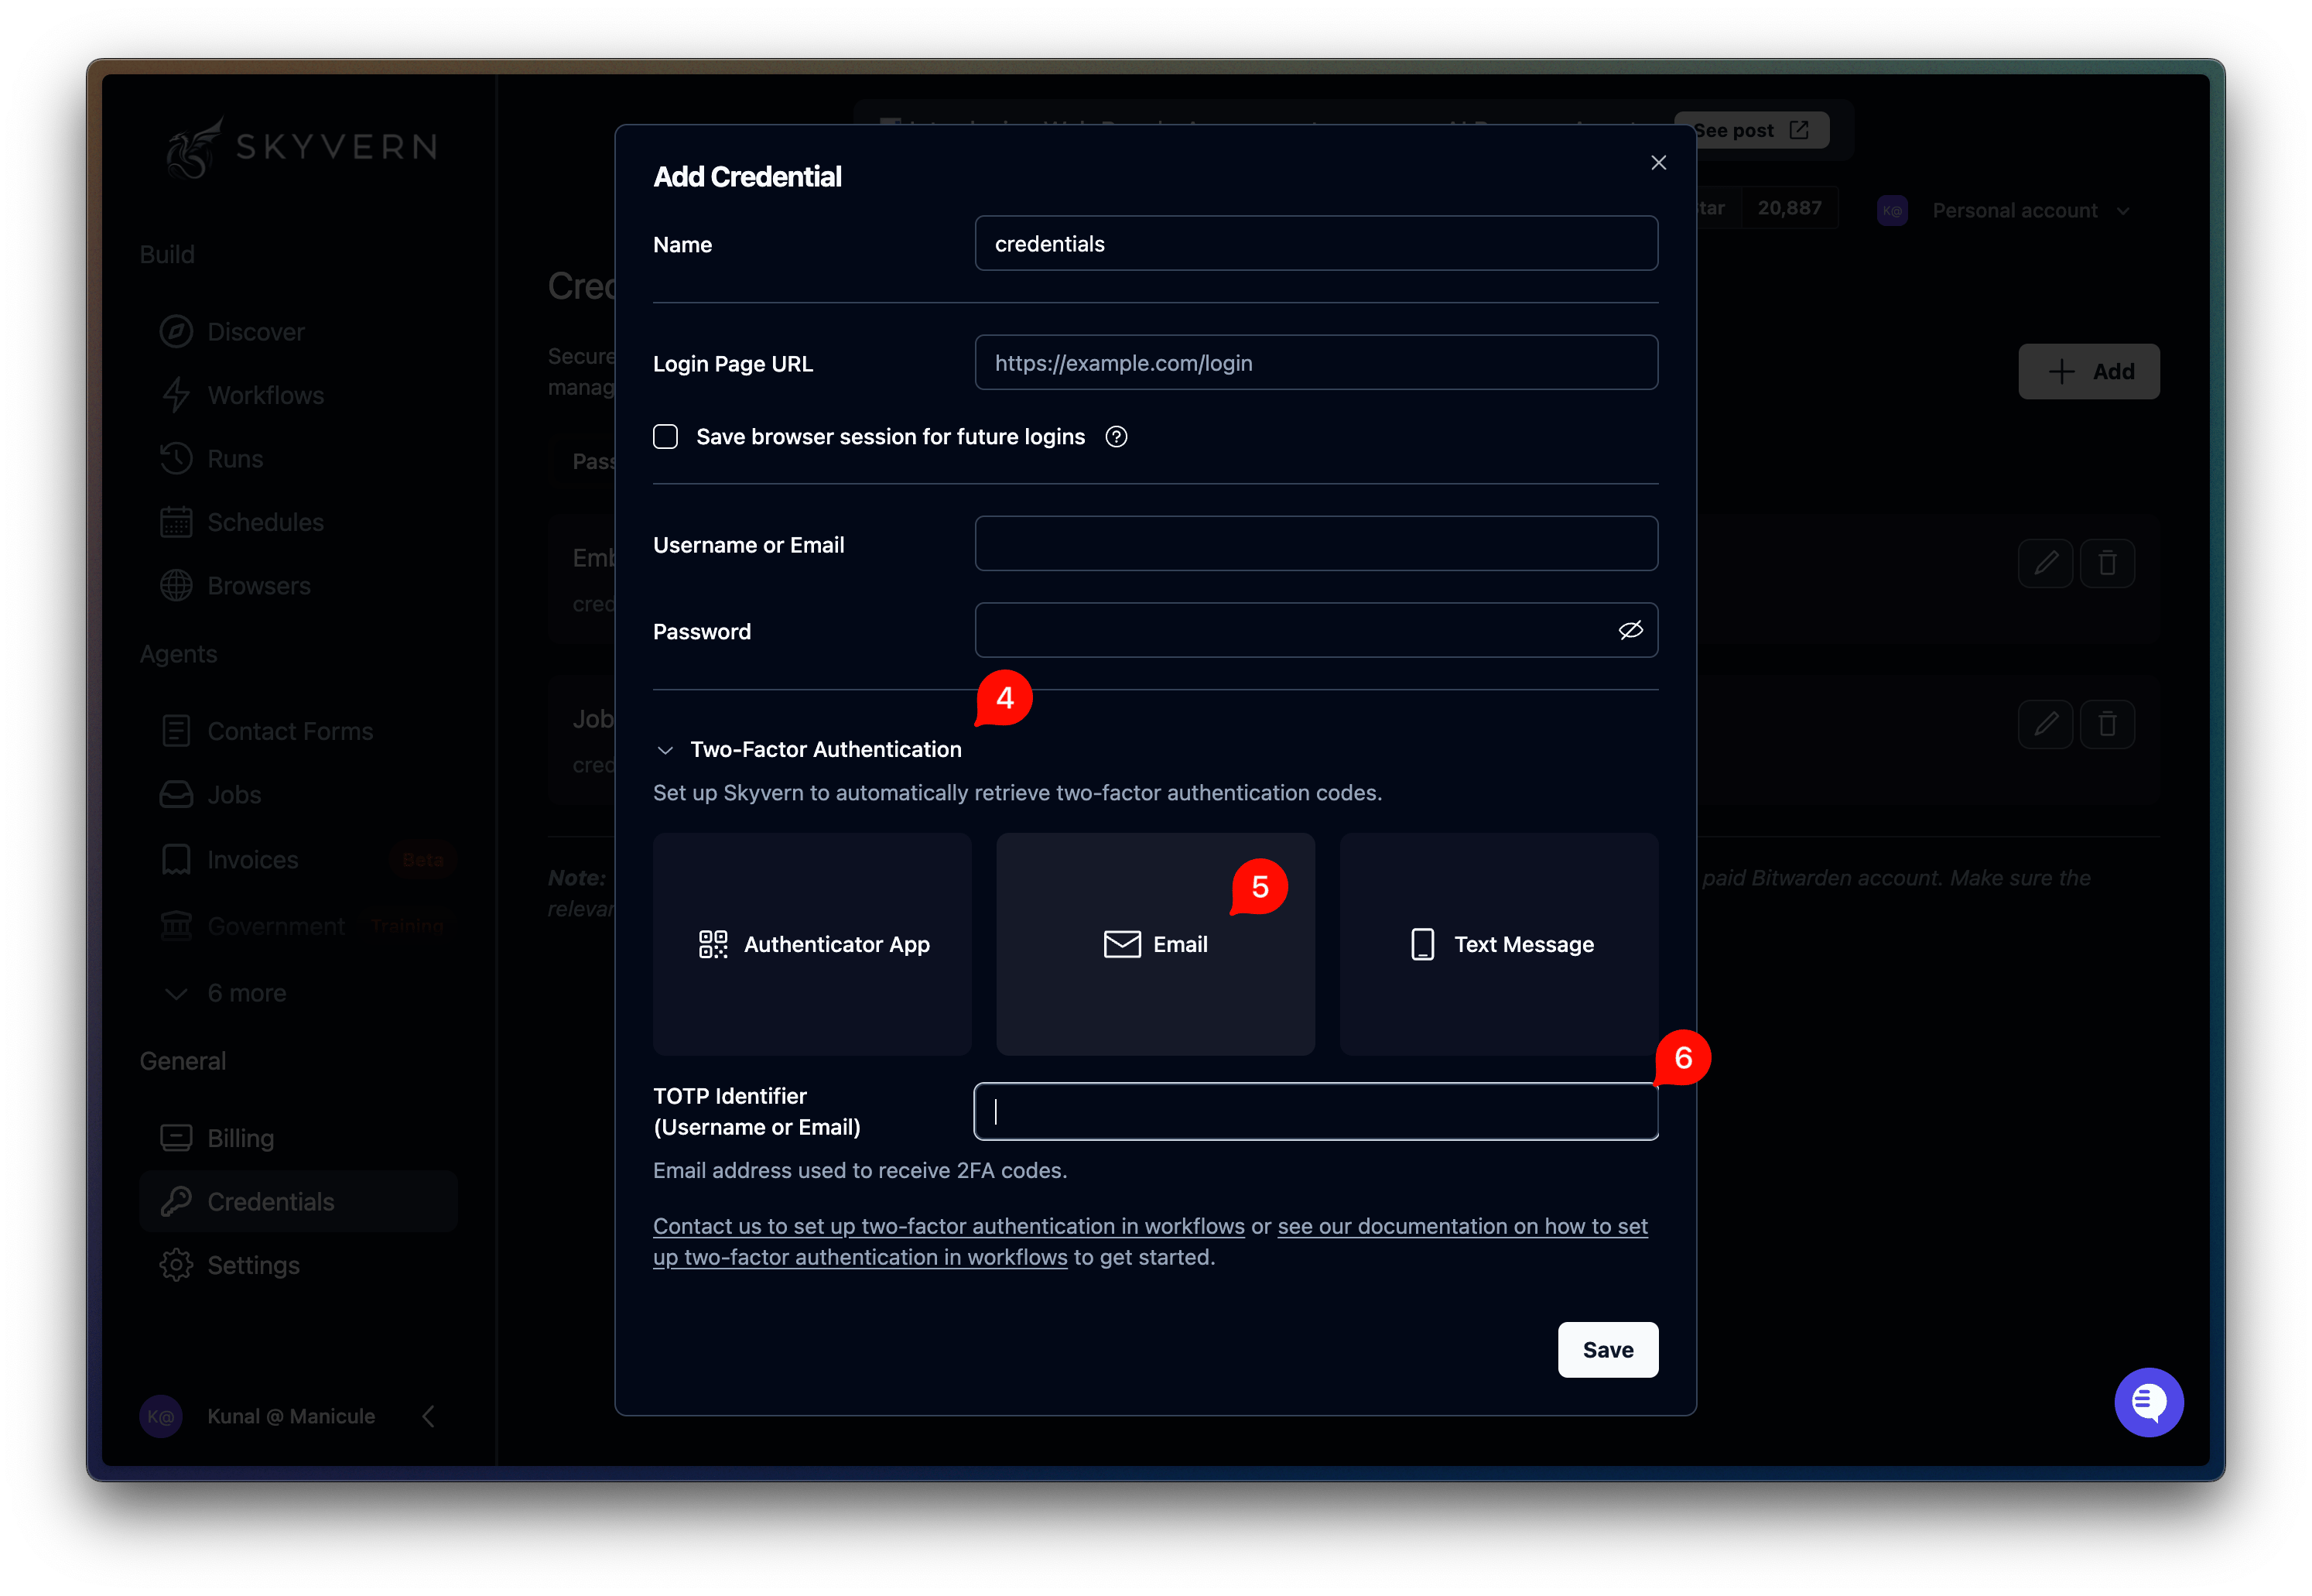The image size is (2312, 1596).
Task: Open Kunal @ Manicule user profile
Action: click(258, 1416)
